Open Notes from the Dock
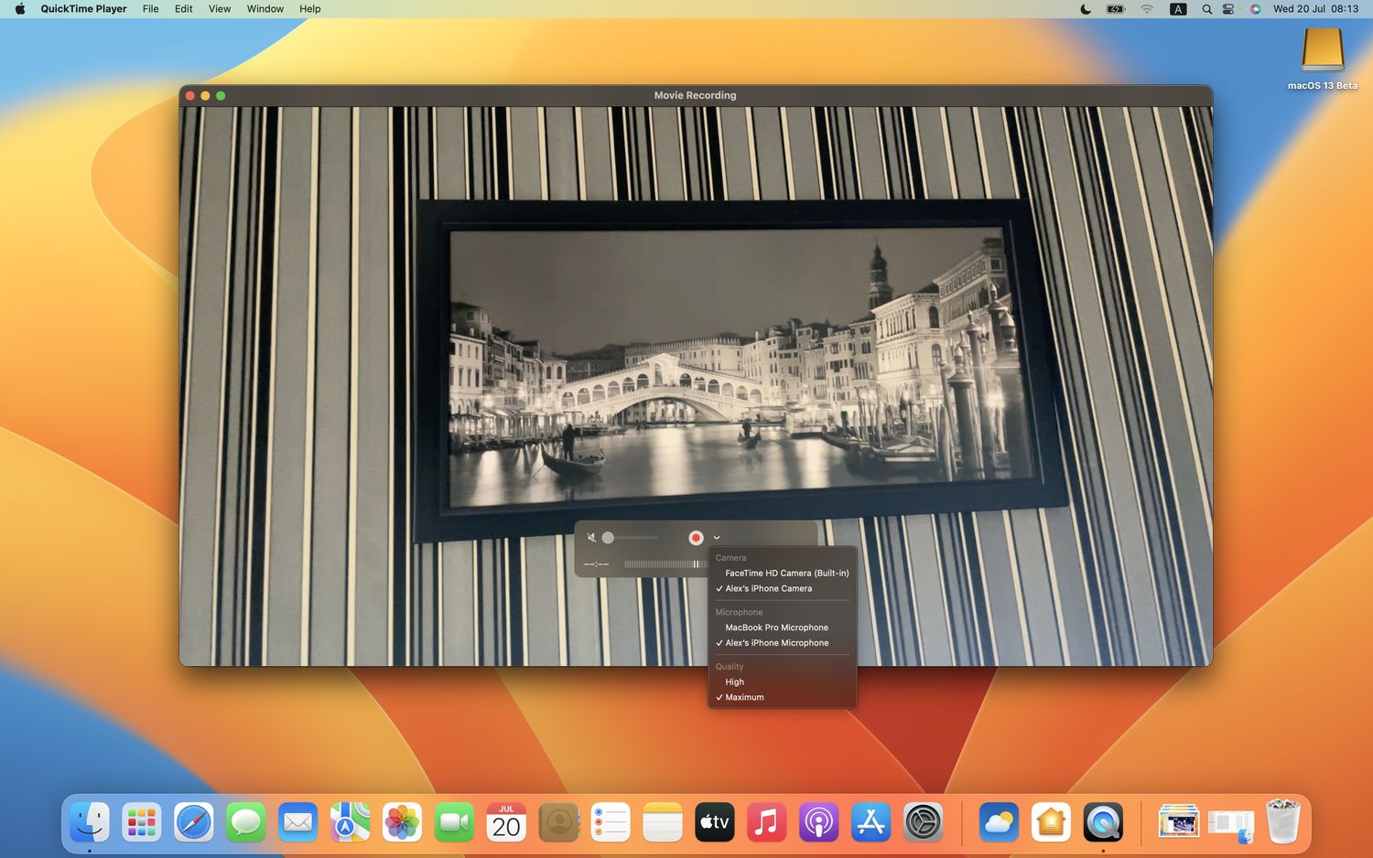This screenshot has height=858, width=1373. 663,822
